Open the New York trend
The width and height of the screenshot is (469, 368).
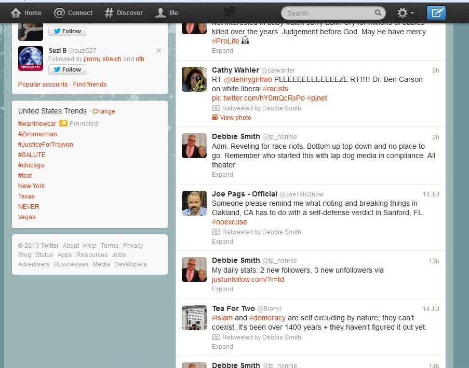click(x=31, y=186)
